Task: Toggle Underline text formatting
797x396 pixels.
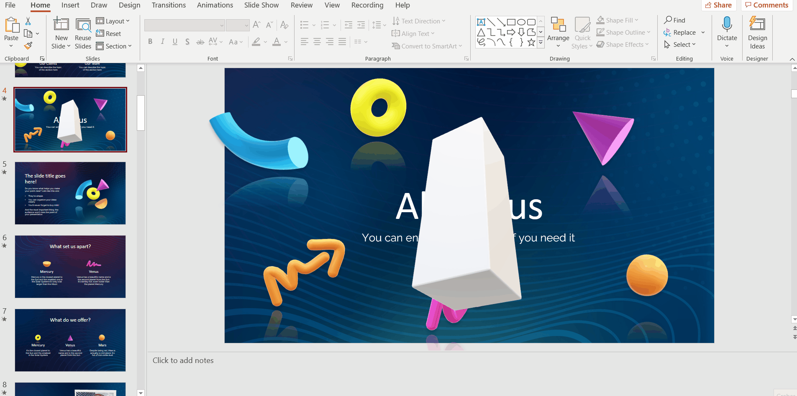Action: click(175, 42)
